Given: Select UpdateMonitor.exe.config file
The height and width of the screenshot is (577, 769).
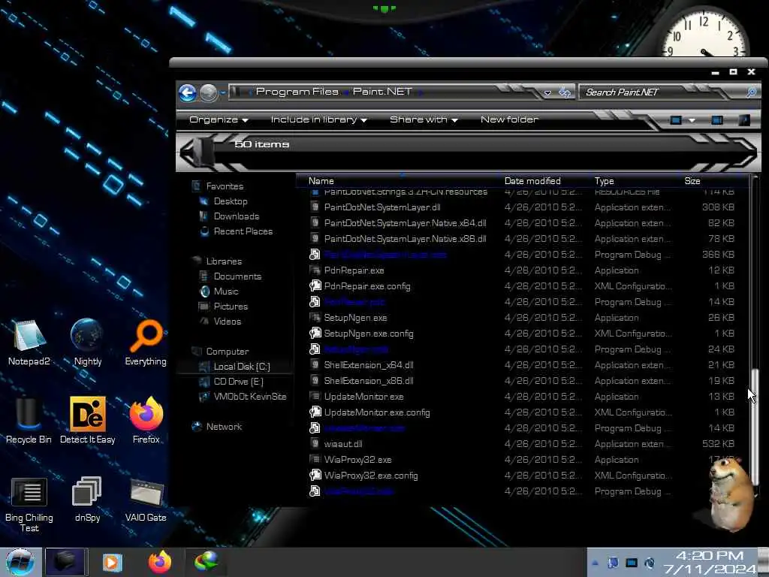Looking at the screenshot, I should click(377, 412).
